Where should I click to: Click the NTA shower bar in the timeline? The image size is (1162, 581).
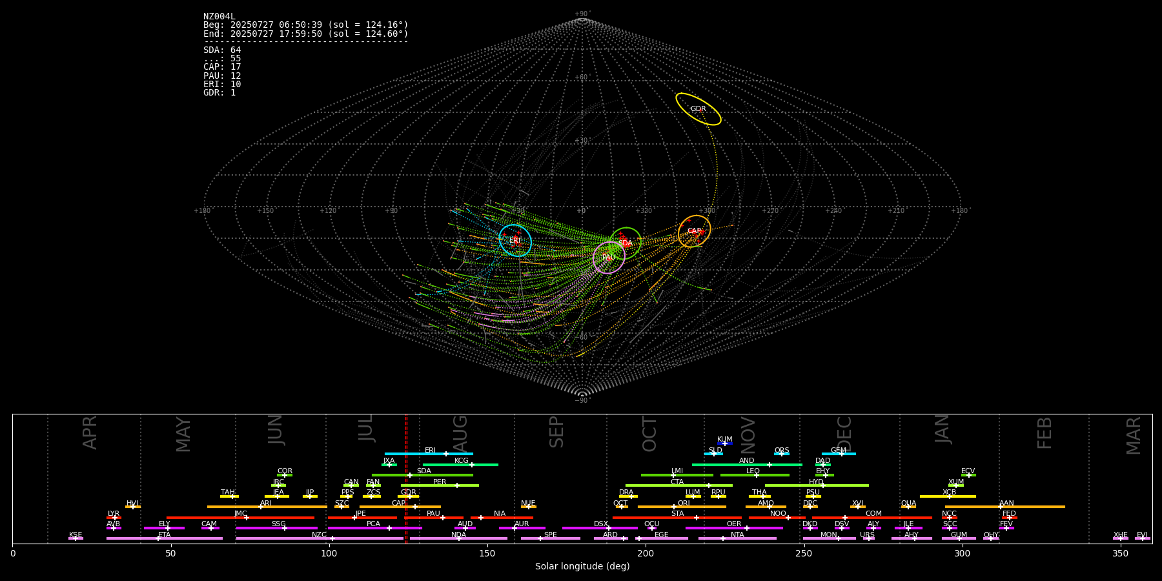pyautogui.click(x=737, y=538)
